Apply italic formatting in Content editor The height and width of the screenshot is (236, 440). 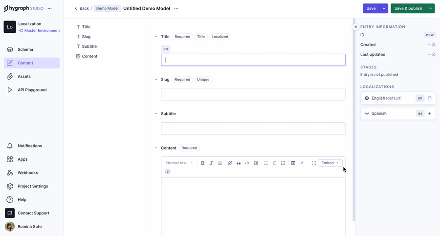211,163
